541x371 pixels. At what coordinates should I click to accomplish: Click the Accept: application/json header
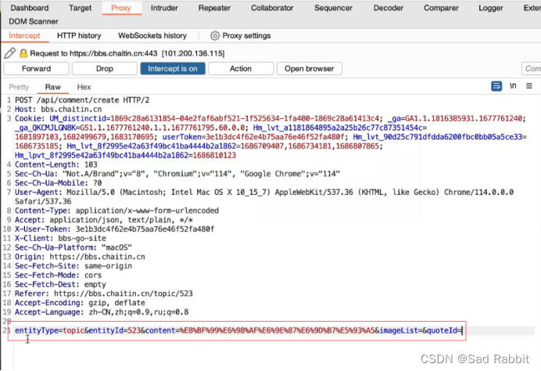pyautogui.click(x=104, y=220)
